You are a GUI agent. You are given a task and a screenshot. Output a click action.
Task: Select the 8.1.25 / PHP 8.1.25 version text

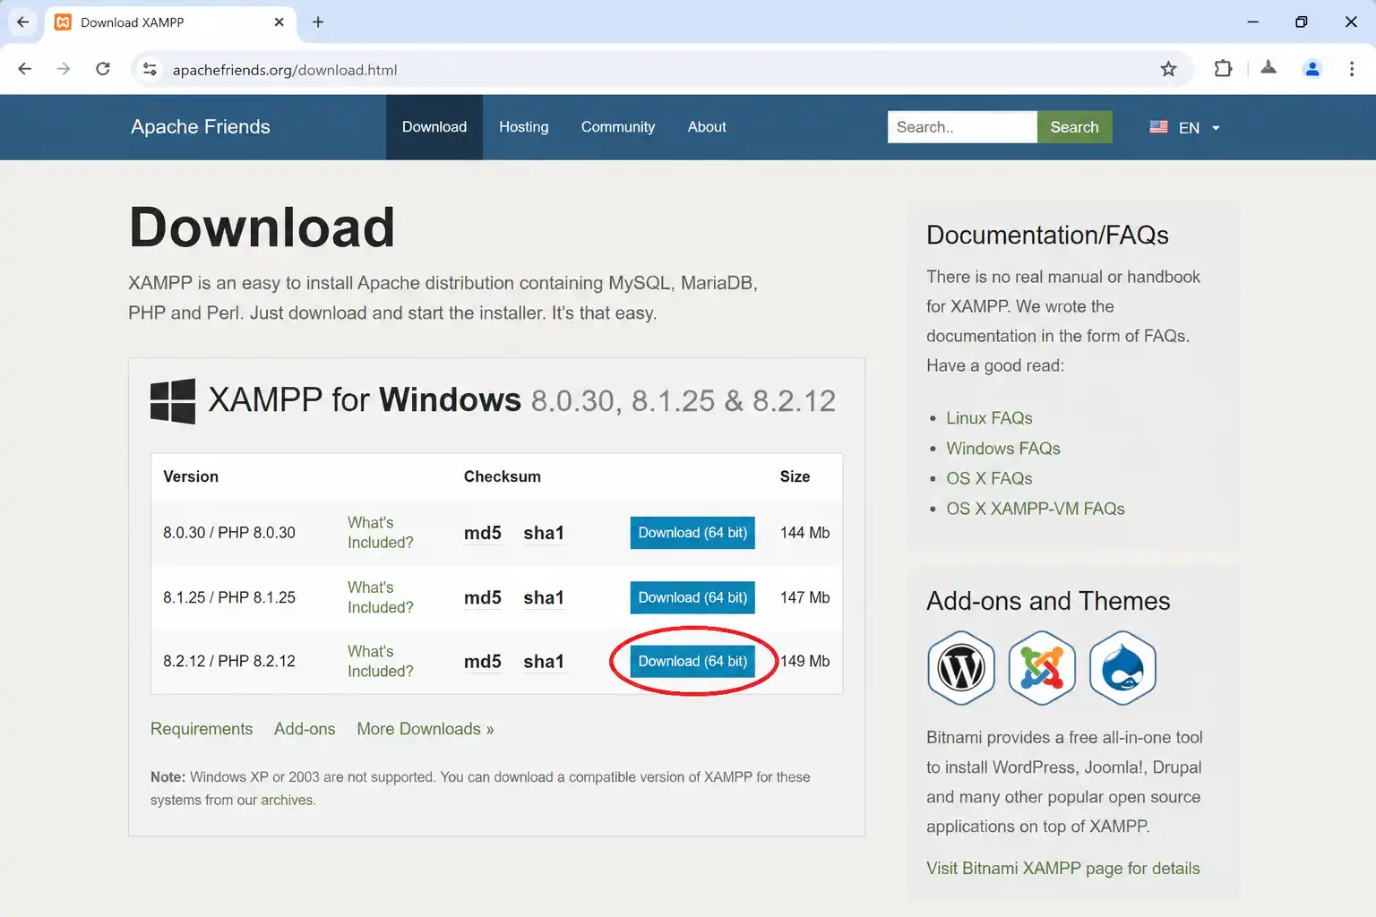pos(229,597)
